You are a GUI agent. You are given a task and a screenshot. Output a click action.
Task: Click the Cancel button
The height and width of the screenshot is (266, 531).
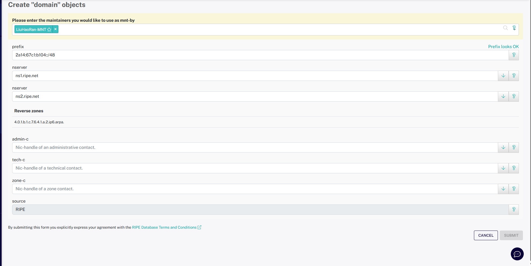pos(486,235)
